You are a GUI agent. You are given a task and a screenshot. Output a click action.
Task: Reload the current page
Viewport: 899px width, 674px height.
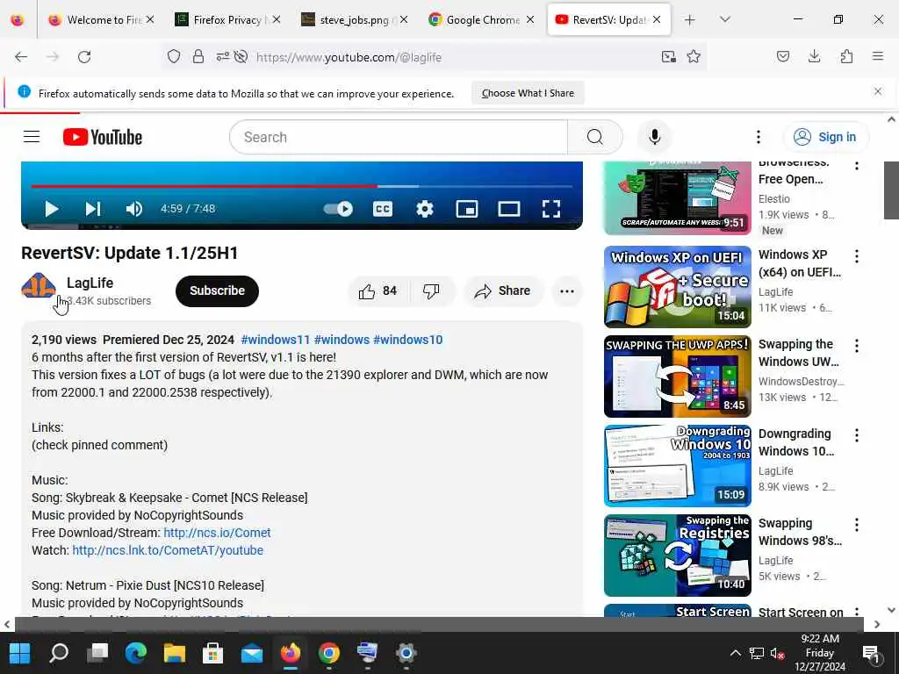coord(84,57)
